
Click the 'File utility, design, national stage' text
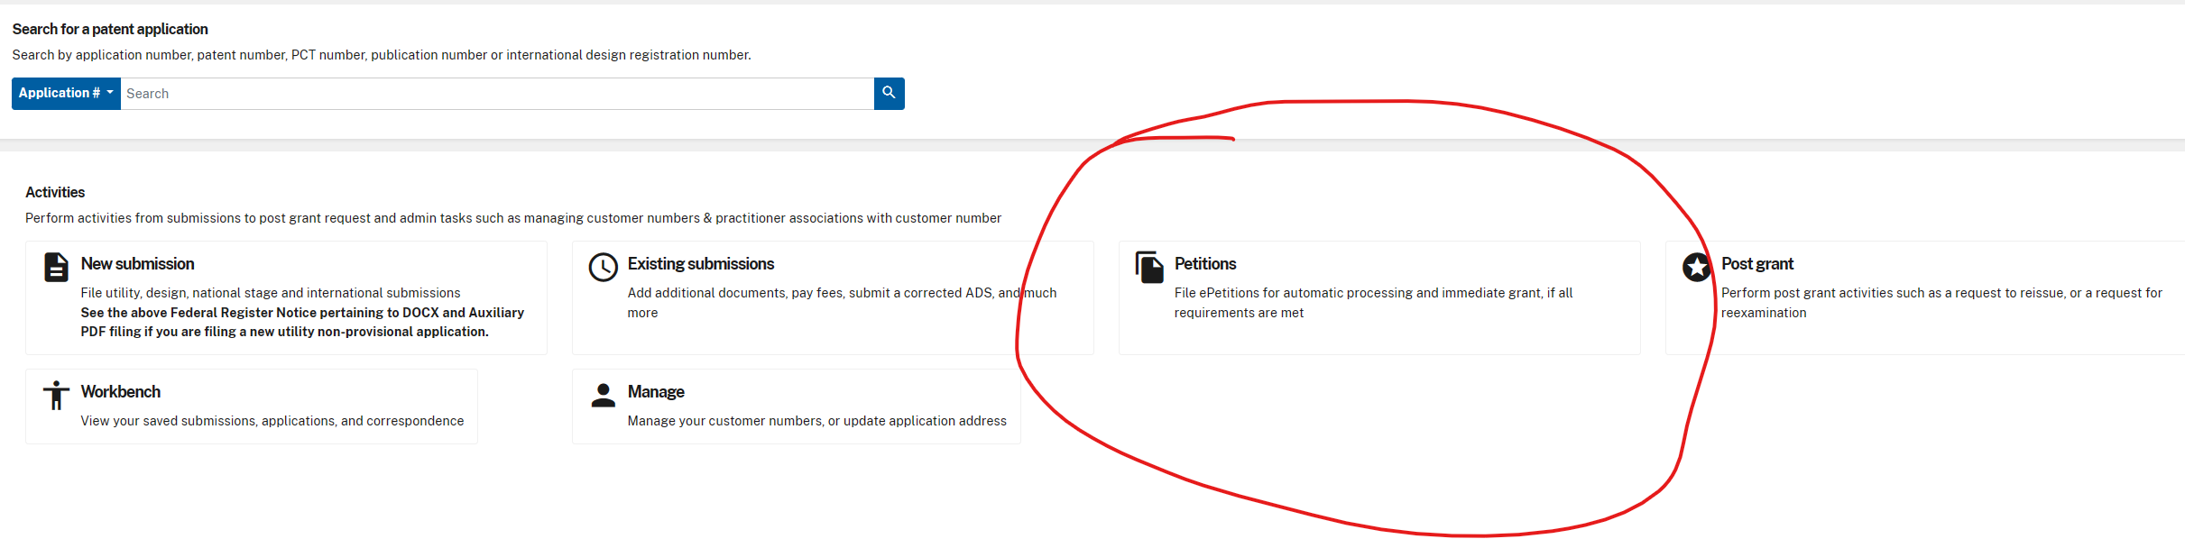point(270,293)
